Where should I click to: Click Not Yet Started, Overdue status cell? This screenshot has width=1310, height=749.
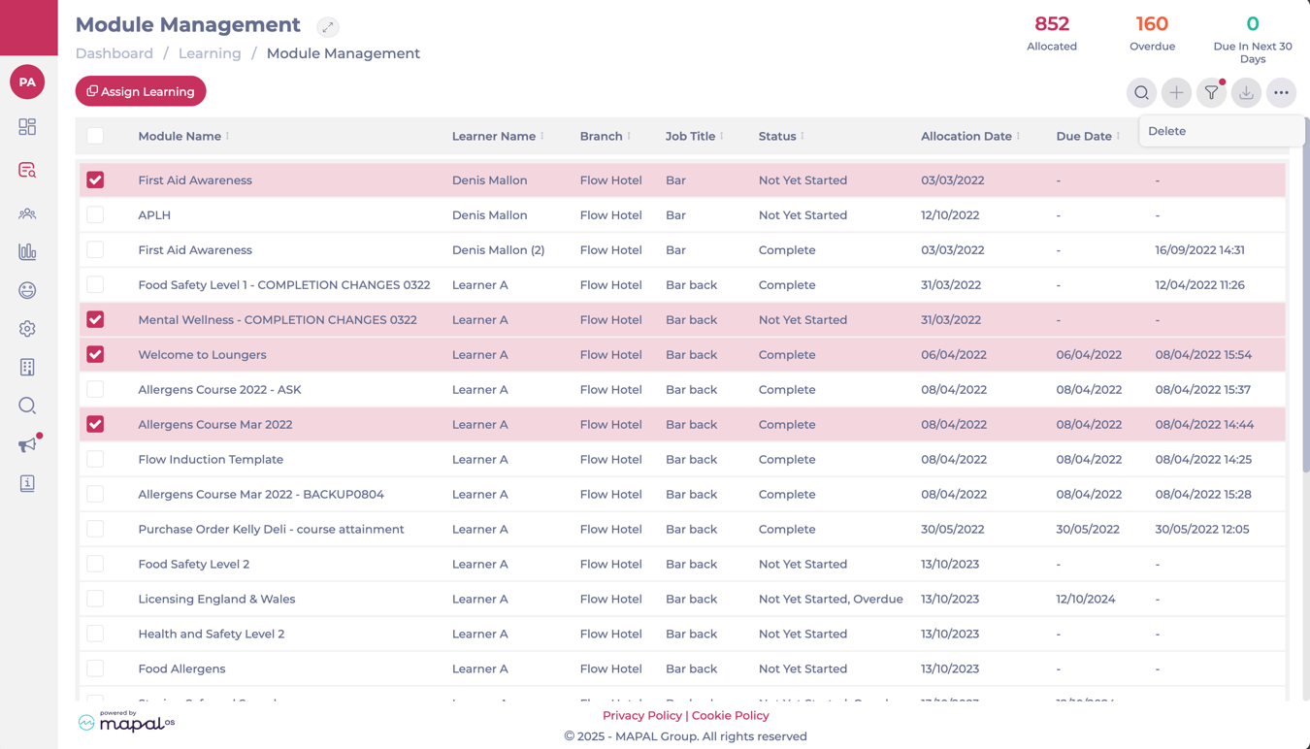pos(831,599)
